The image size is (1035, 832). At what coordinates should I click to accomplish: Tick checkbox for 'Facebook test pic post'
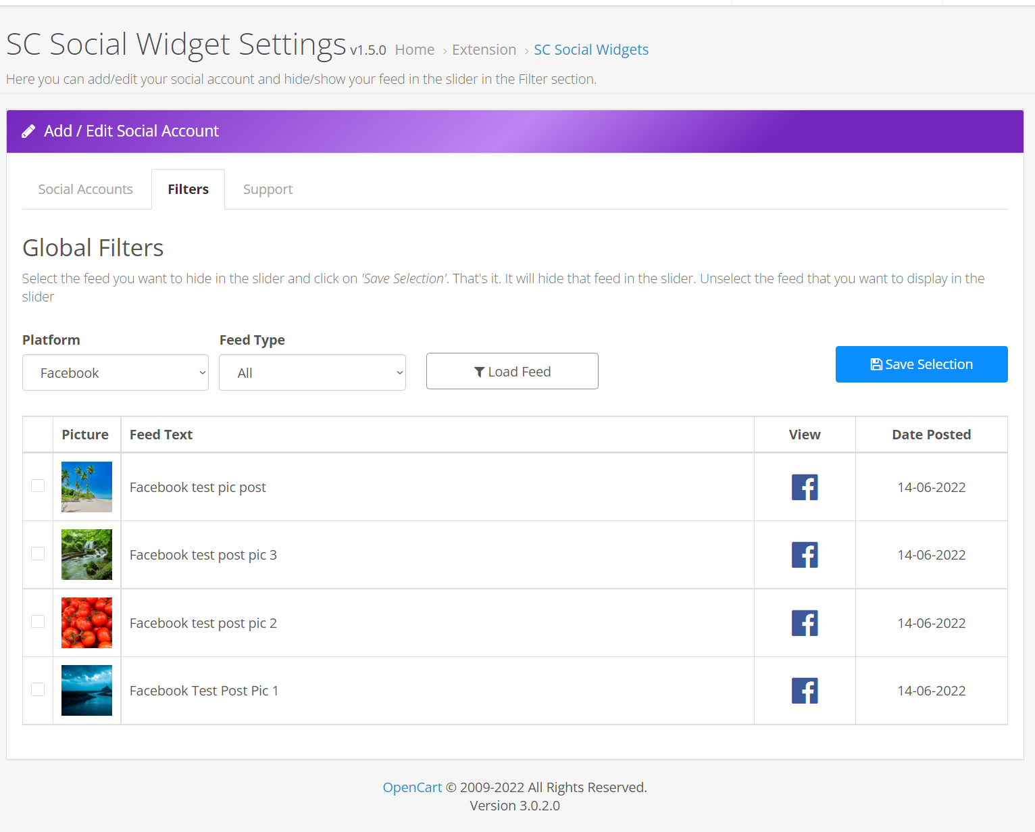point(38,486)
